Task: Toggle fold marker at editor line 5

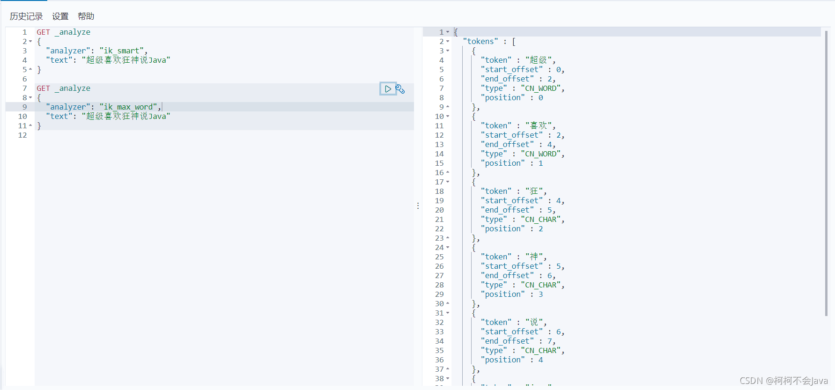Action: (30, 69)
